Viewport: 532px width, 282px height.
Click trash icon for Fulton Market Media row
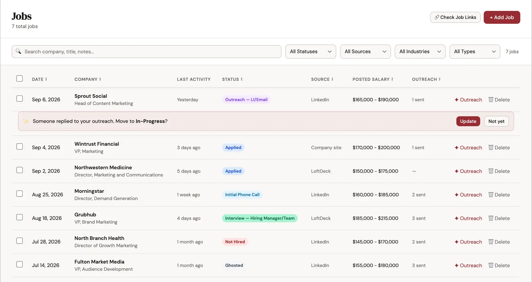(x=491, y=265)
